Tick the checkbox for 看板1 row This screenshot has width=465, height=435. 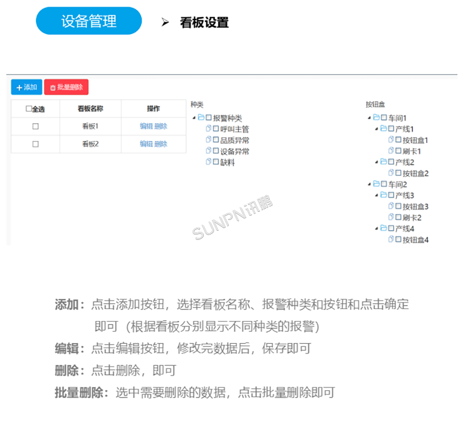tap(36, 126)
